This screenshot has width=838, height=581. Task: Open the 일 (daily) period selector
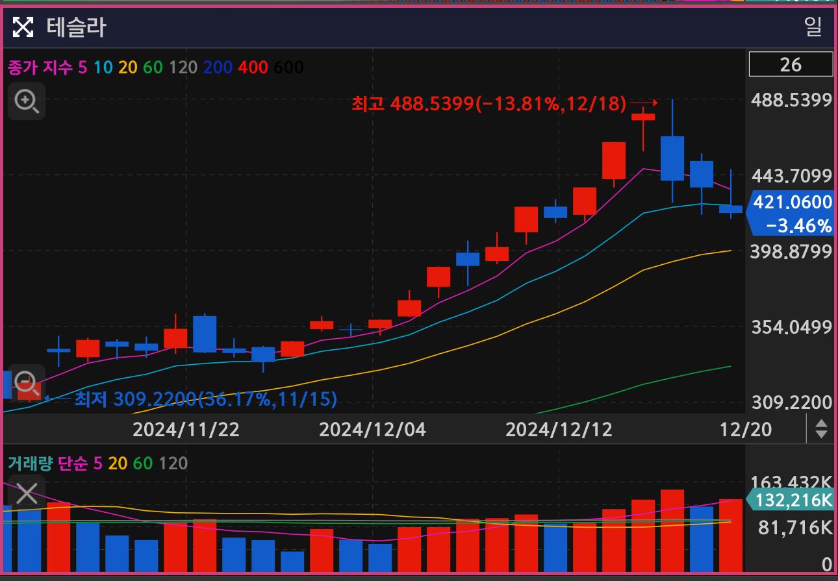813,27
